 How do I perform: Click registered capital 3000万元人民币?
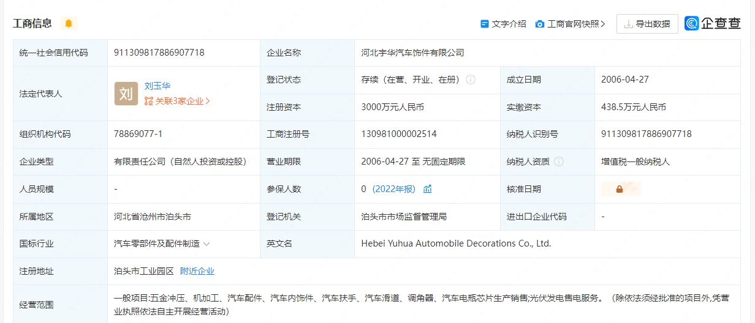[x=393, y=107]
